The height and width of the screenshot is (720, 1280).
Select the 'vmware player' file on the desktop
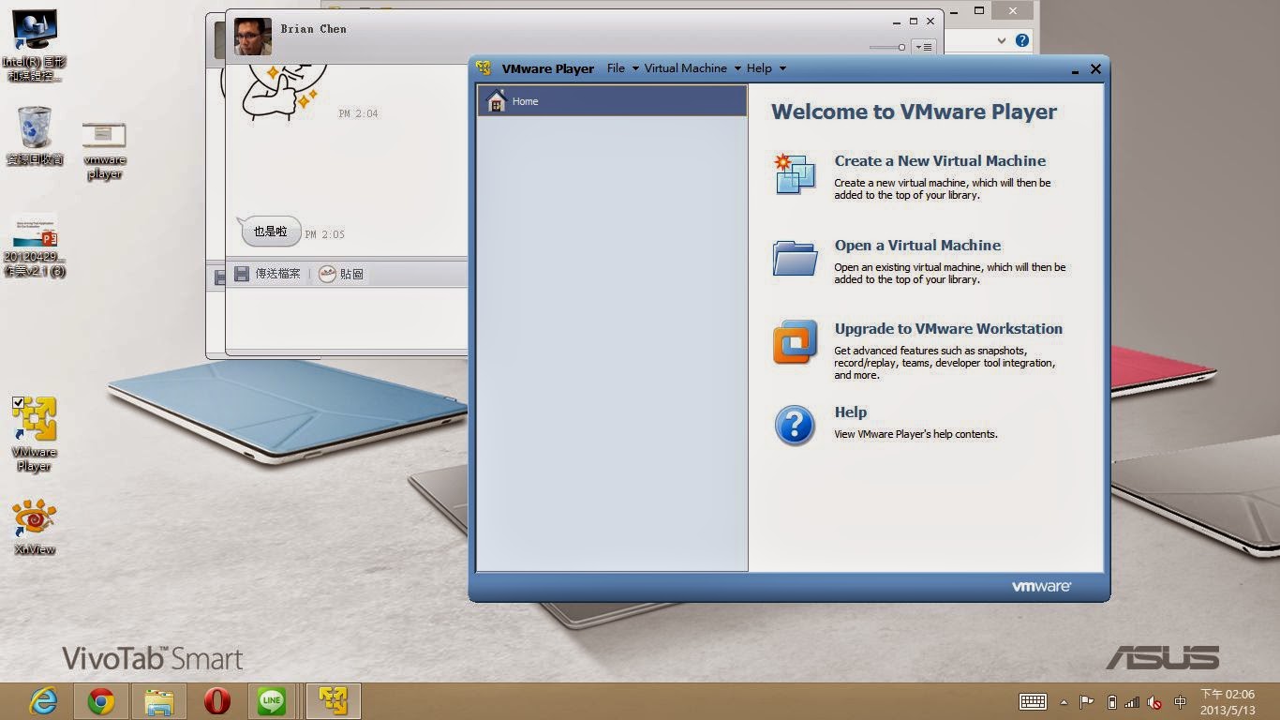tap(104, 150)
